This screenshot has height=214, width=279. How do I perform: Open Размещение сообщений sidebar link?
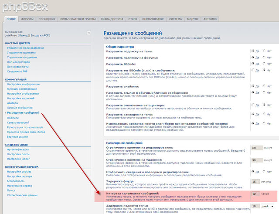(x=23, y=112)
